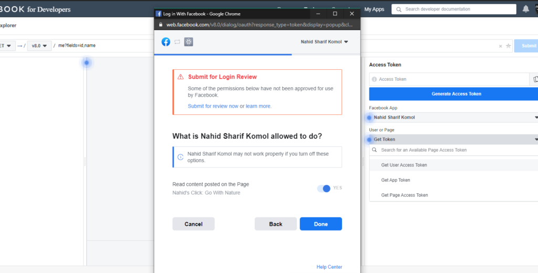Screen dimensions: 538x273
Task: Click the Done button
Action: 321,224
